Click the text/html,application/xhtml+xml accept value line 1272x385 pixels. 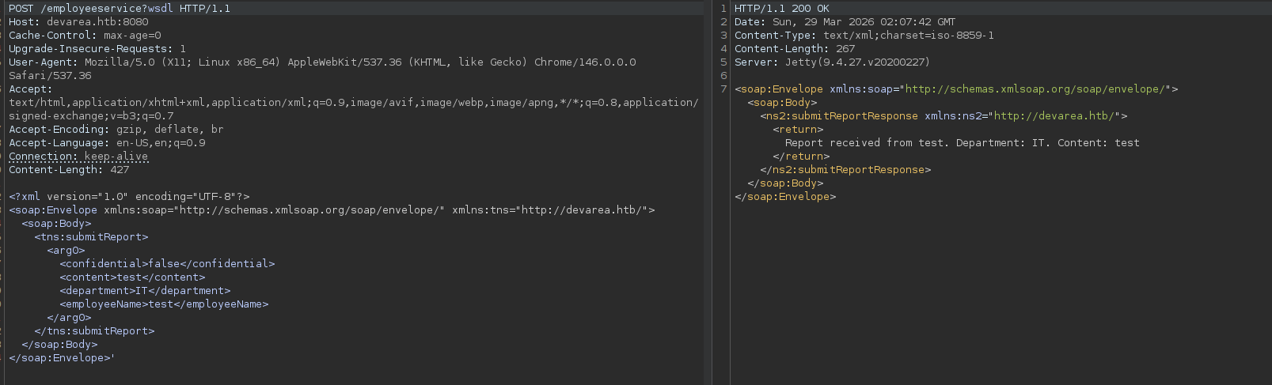click(354, 103)
